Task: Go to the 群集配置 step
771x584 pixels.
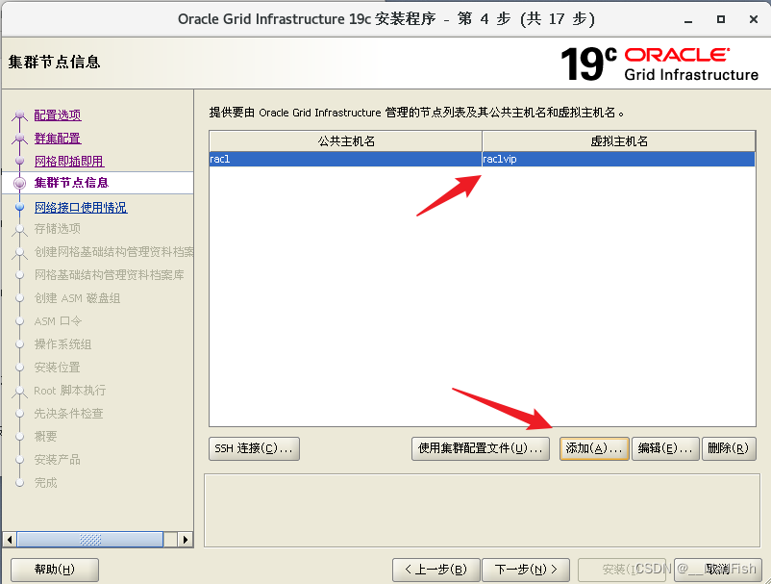Action: tap(58, 139)
